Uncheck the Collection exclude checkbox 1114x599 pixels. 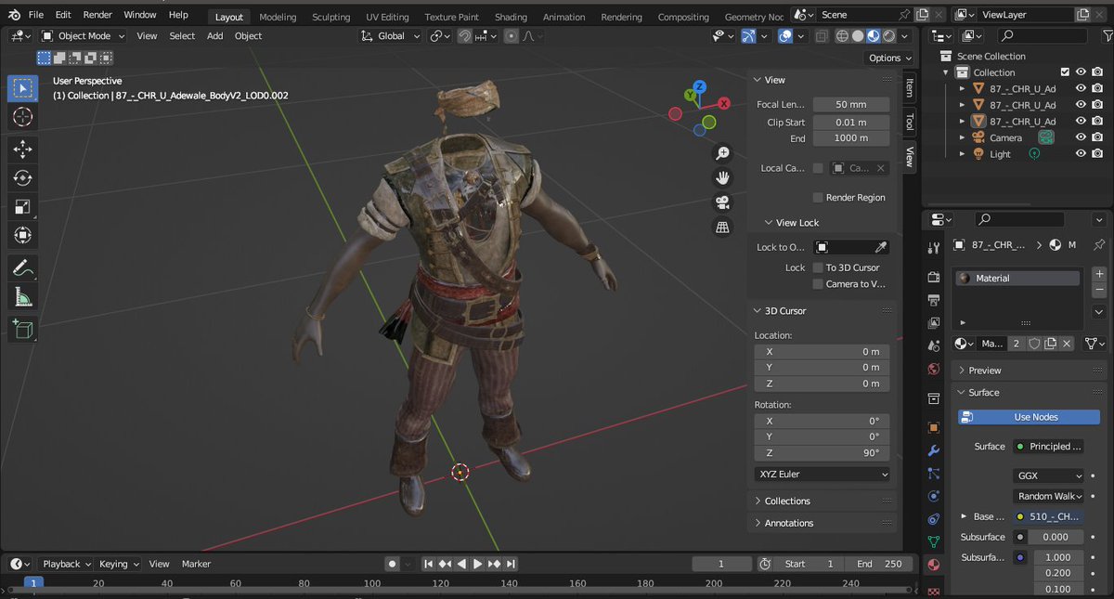tap(1065, 72)
